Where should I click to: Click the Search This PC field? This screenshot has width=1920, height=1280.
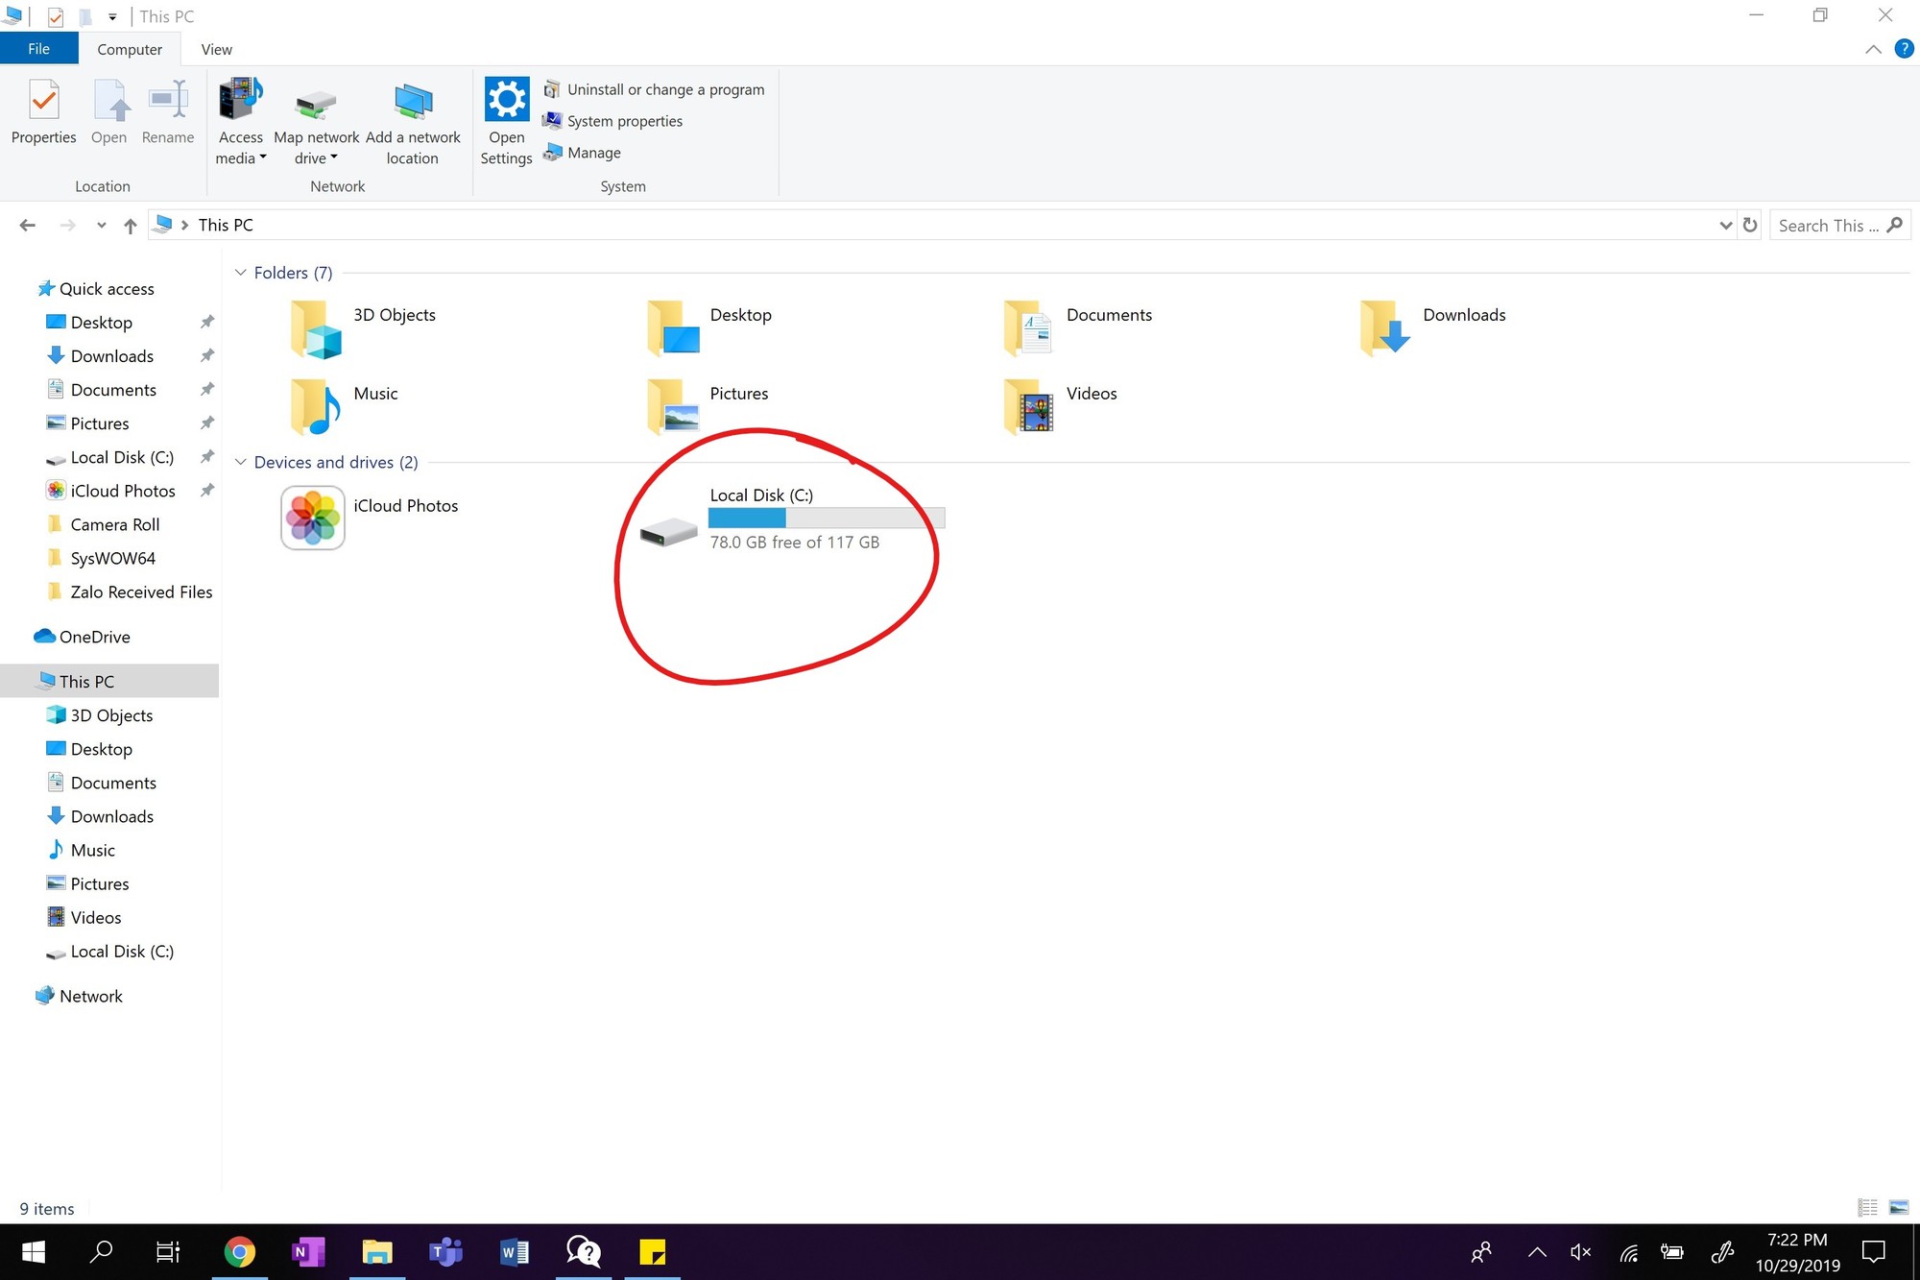(1839, 225)
